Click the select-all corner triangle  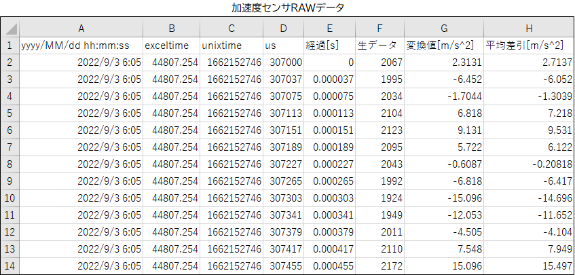click(10, 29)
